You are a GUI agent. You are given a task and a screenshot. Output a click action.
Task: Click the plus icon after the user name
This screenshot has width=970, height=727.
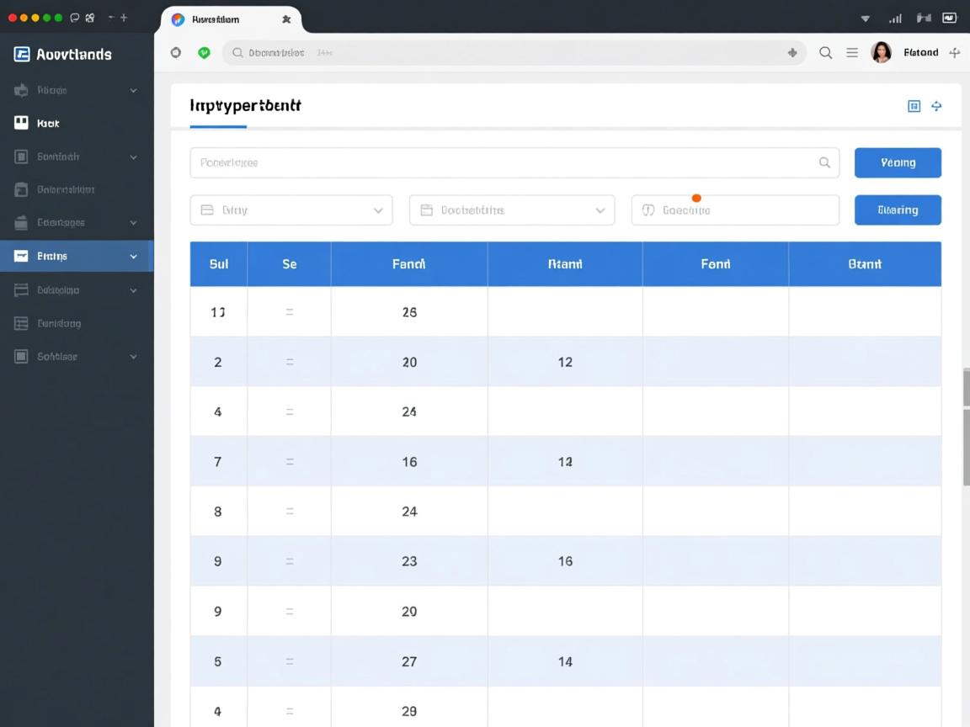click(954, 52)
